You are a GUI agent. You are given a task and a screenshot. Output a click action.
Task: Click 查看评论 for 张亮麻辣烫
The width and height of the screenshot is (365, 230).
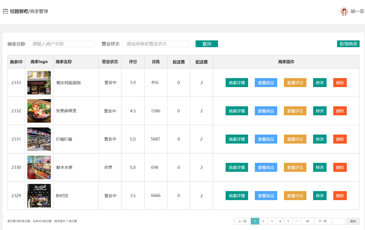295,111
